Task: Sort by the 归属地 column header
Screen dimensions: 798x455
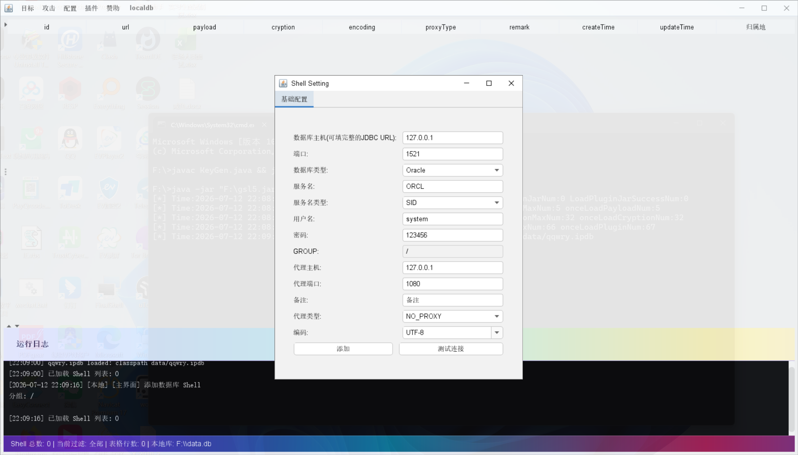Action: point(756,27)
